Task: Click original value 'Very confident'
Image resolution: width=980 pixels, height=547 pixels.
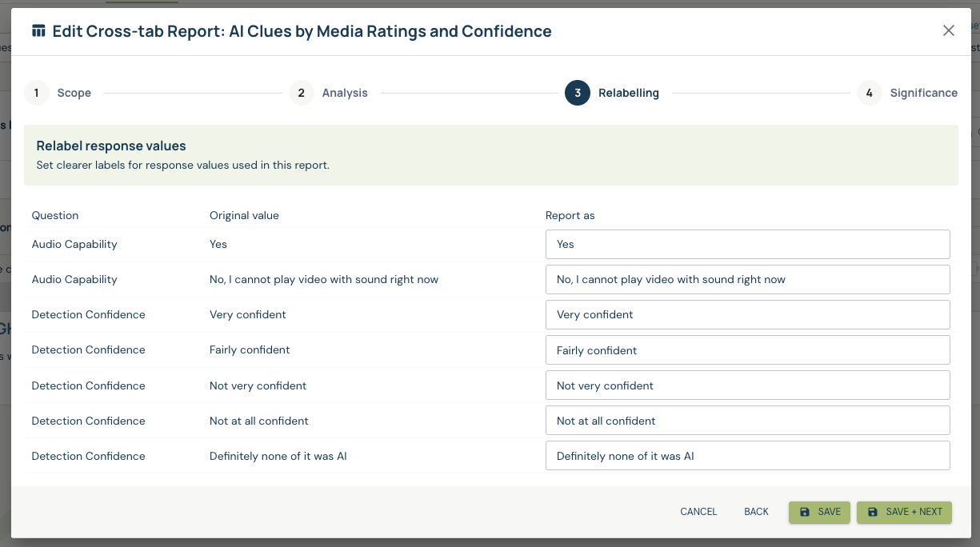Action: point(248,314)
